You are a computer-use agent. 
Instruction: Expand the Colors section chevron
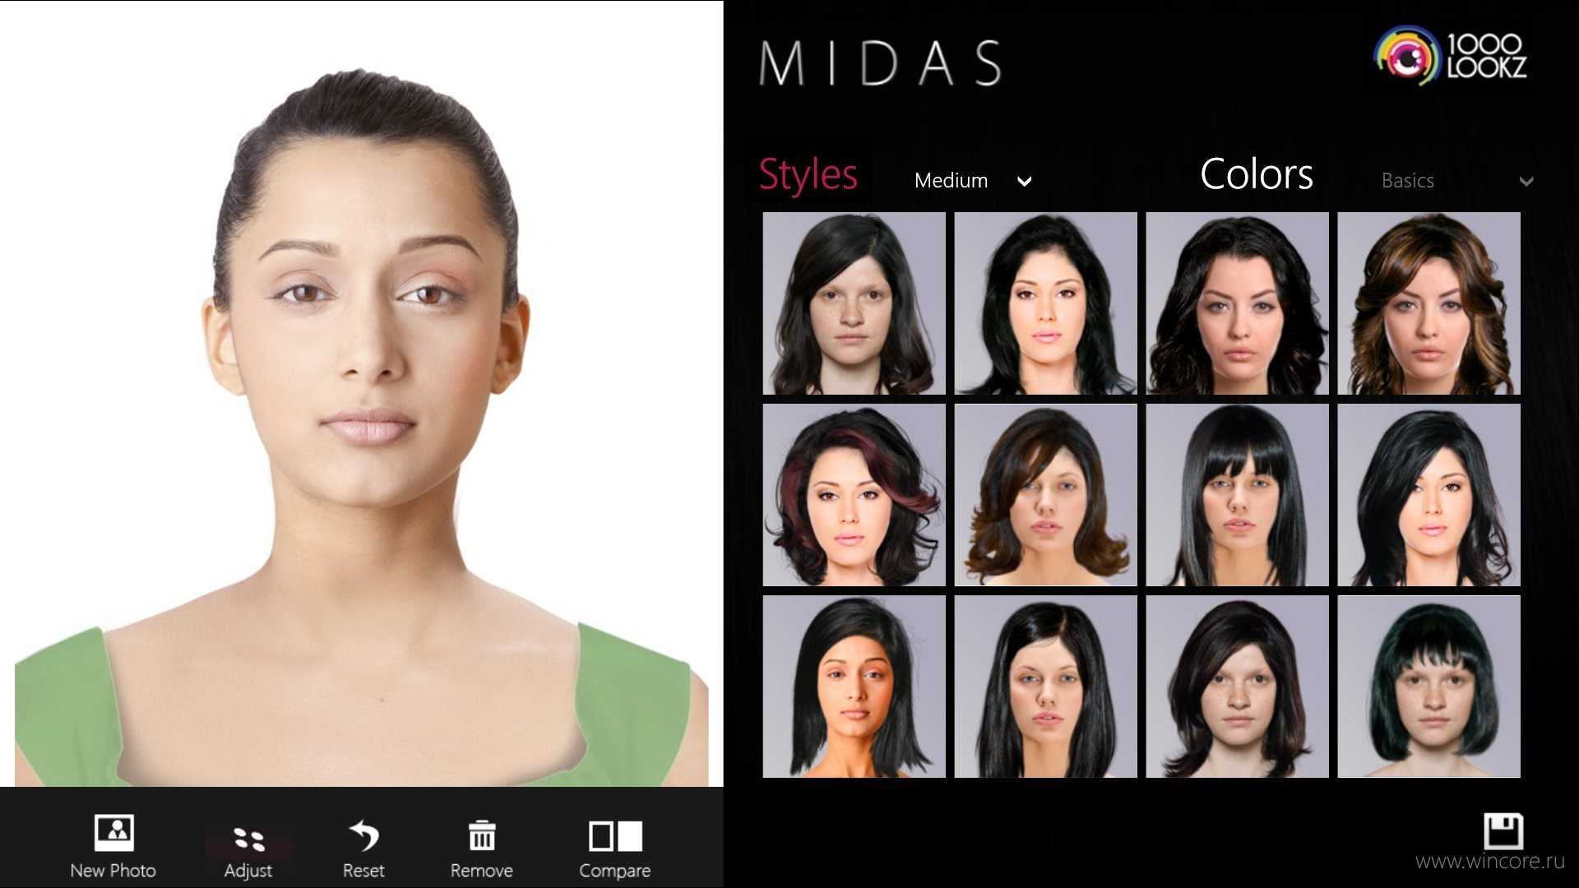coord(1530,180)
